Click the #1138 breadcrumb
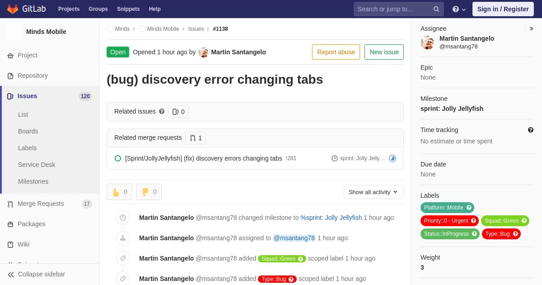 coord(220,29)
